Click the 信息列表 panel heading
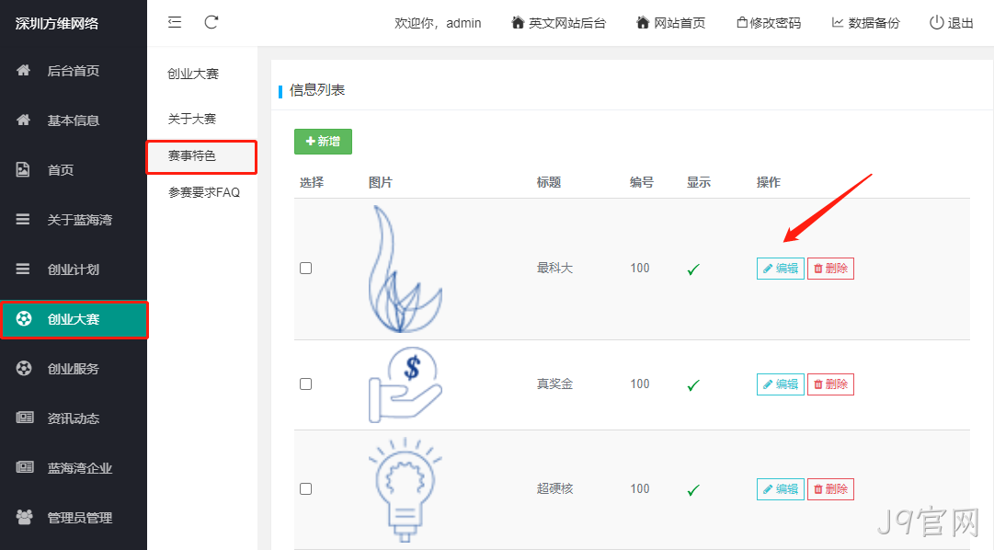Image resolution: width=994 pixels, height=550 pixels. point(317,91)
